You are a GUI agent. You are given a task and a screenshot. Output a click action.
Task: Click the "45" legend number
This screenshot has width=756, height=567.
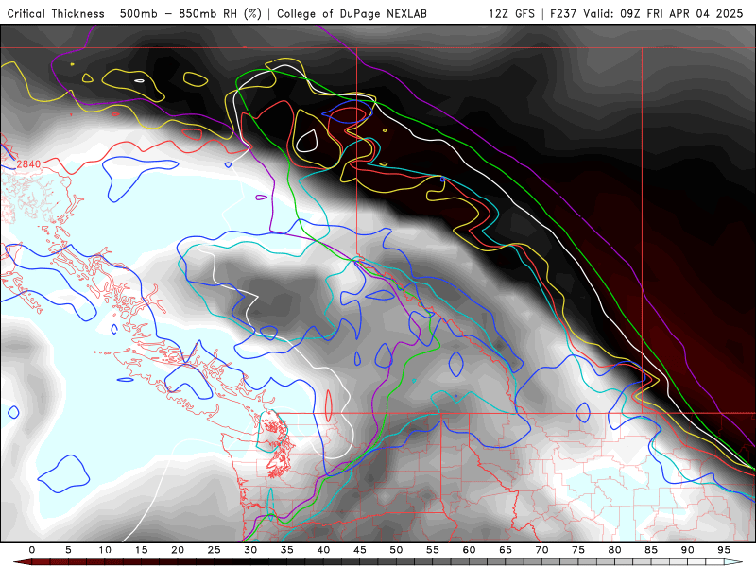(x=360, y=550)
